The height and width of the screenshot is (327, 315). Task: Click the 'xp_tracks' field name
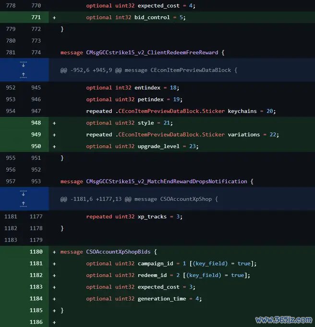click(x=152, y=216)
